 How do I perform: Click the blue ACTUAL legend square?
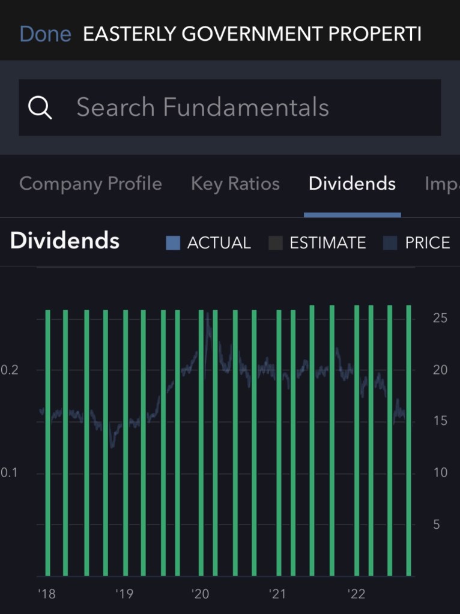click(x=173, y=243)
